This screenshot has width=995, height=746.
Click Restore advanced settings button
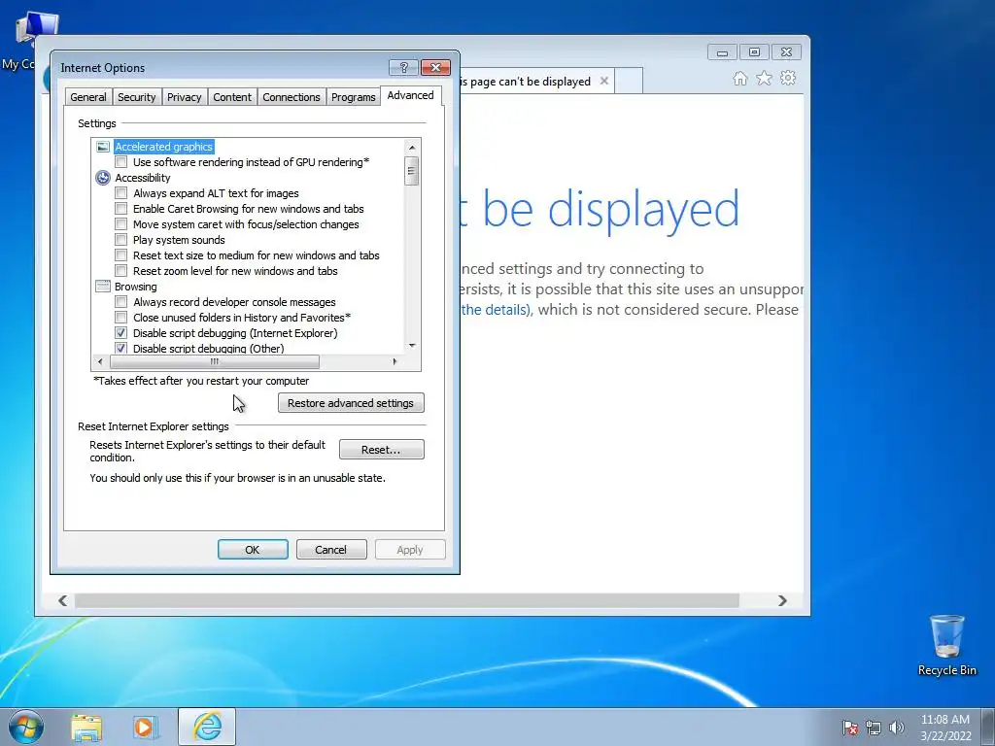coord(351,403)
